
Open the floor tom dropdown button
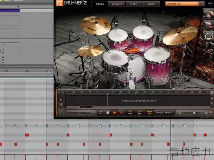pos(158,64)
